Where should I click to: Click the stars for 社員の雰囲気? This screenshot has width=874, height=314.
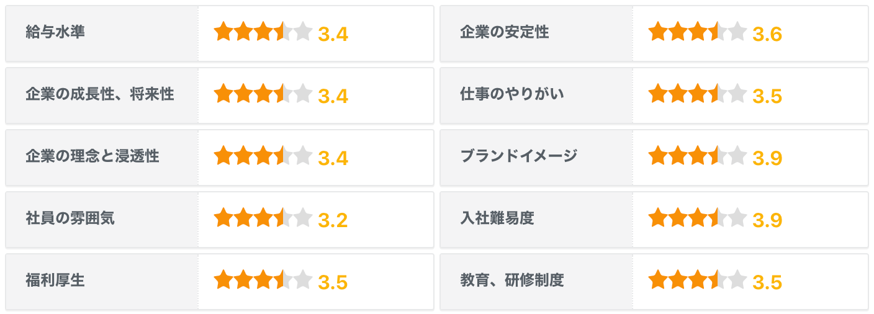[263, 218]
